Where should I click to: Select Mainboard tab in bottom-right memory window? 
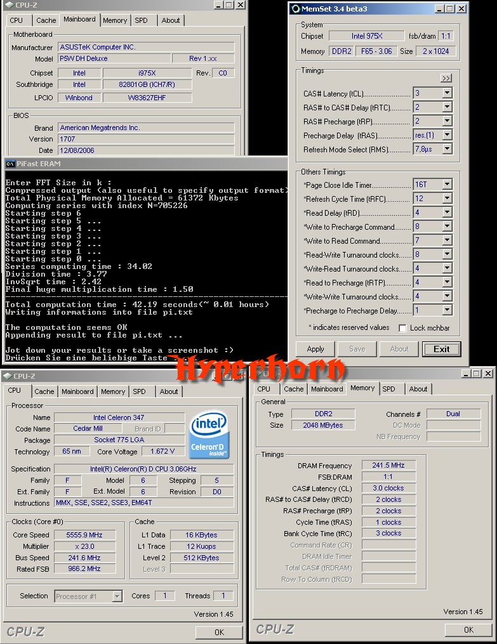pos(326,389)
